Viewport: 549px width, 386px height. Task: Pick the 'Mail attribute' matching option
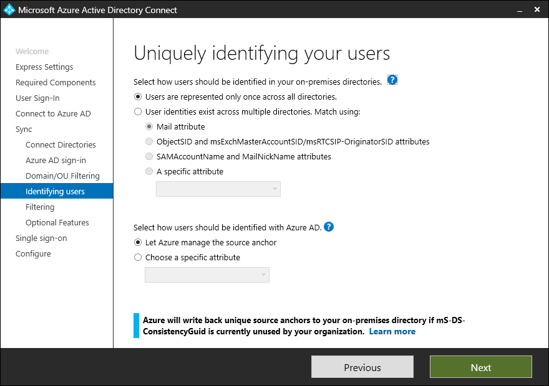(149, 127)
